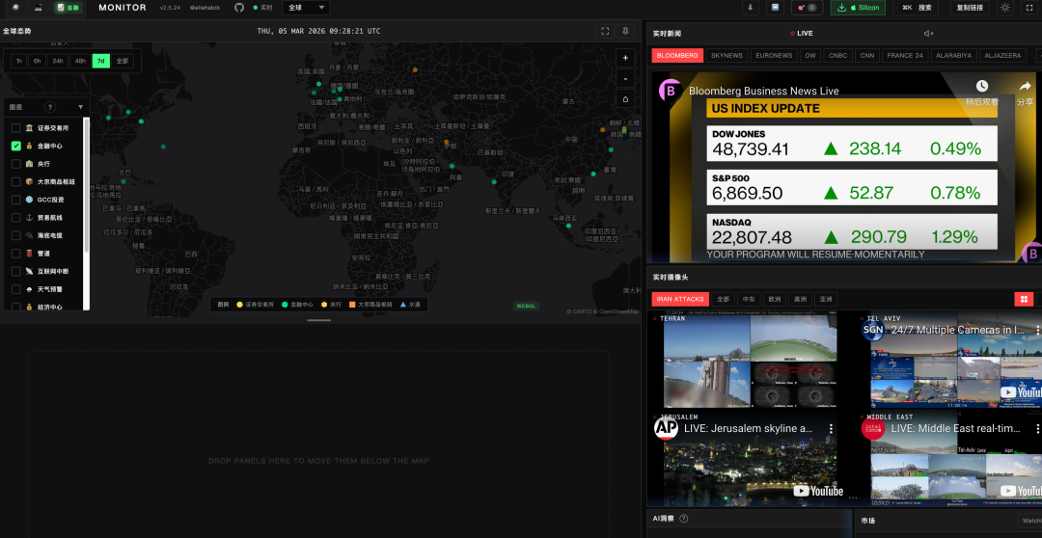Enable the 海底电缆 layer checkbox

(16, 235)
